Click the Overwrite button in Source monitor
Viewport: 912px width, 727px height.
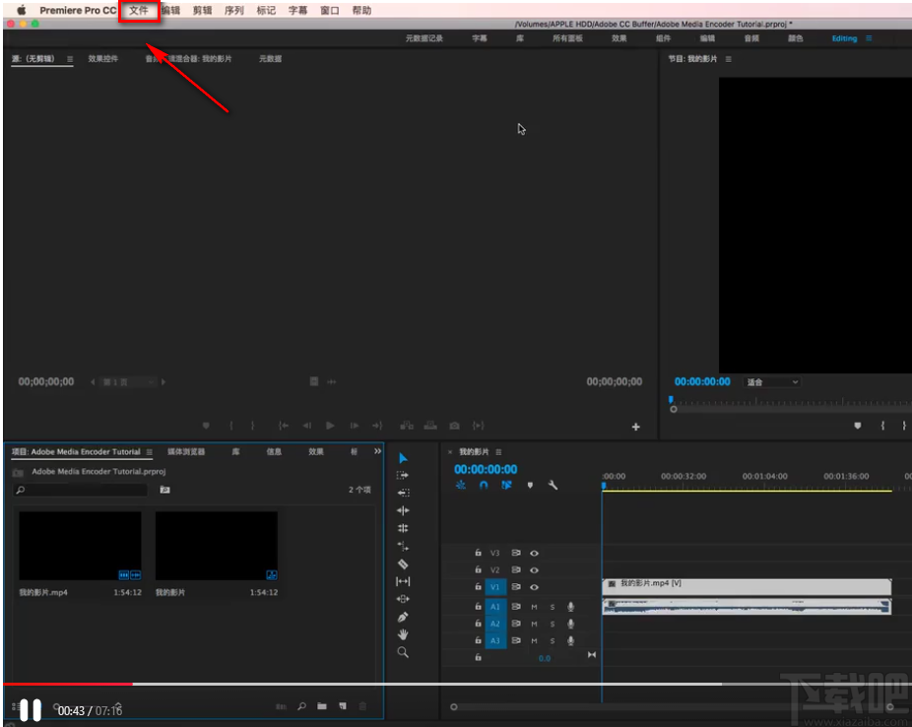430,426
